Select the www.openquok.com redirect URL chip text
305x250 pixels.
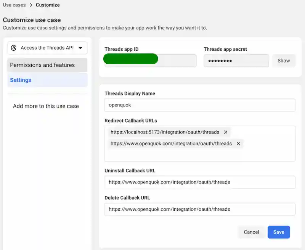tap(171, 144)
